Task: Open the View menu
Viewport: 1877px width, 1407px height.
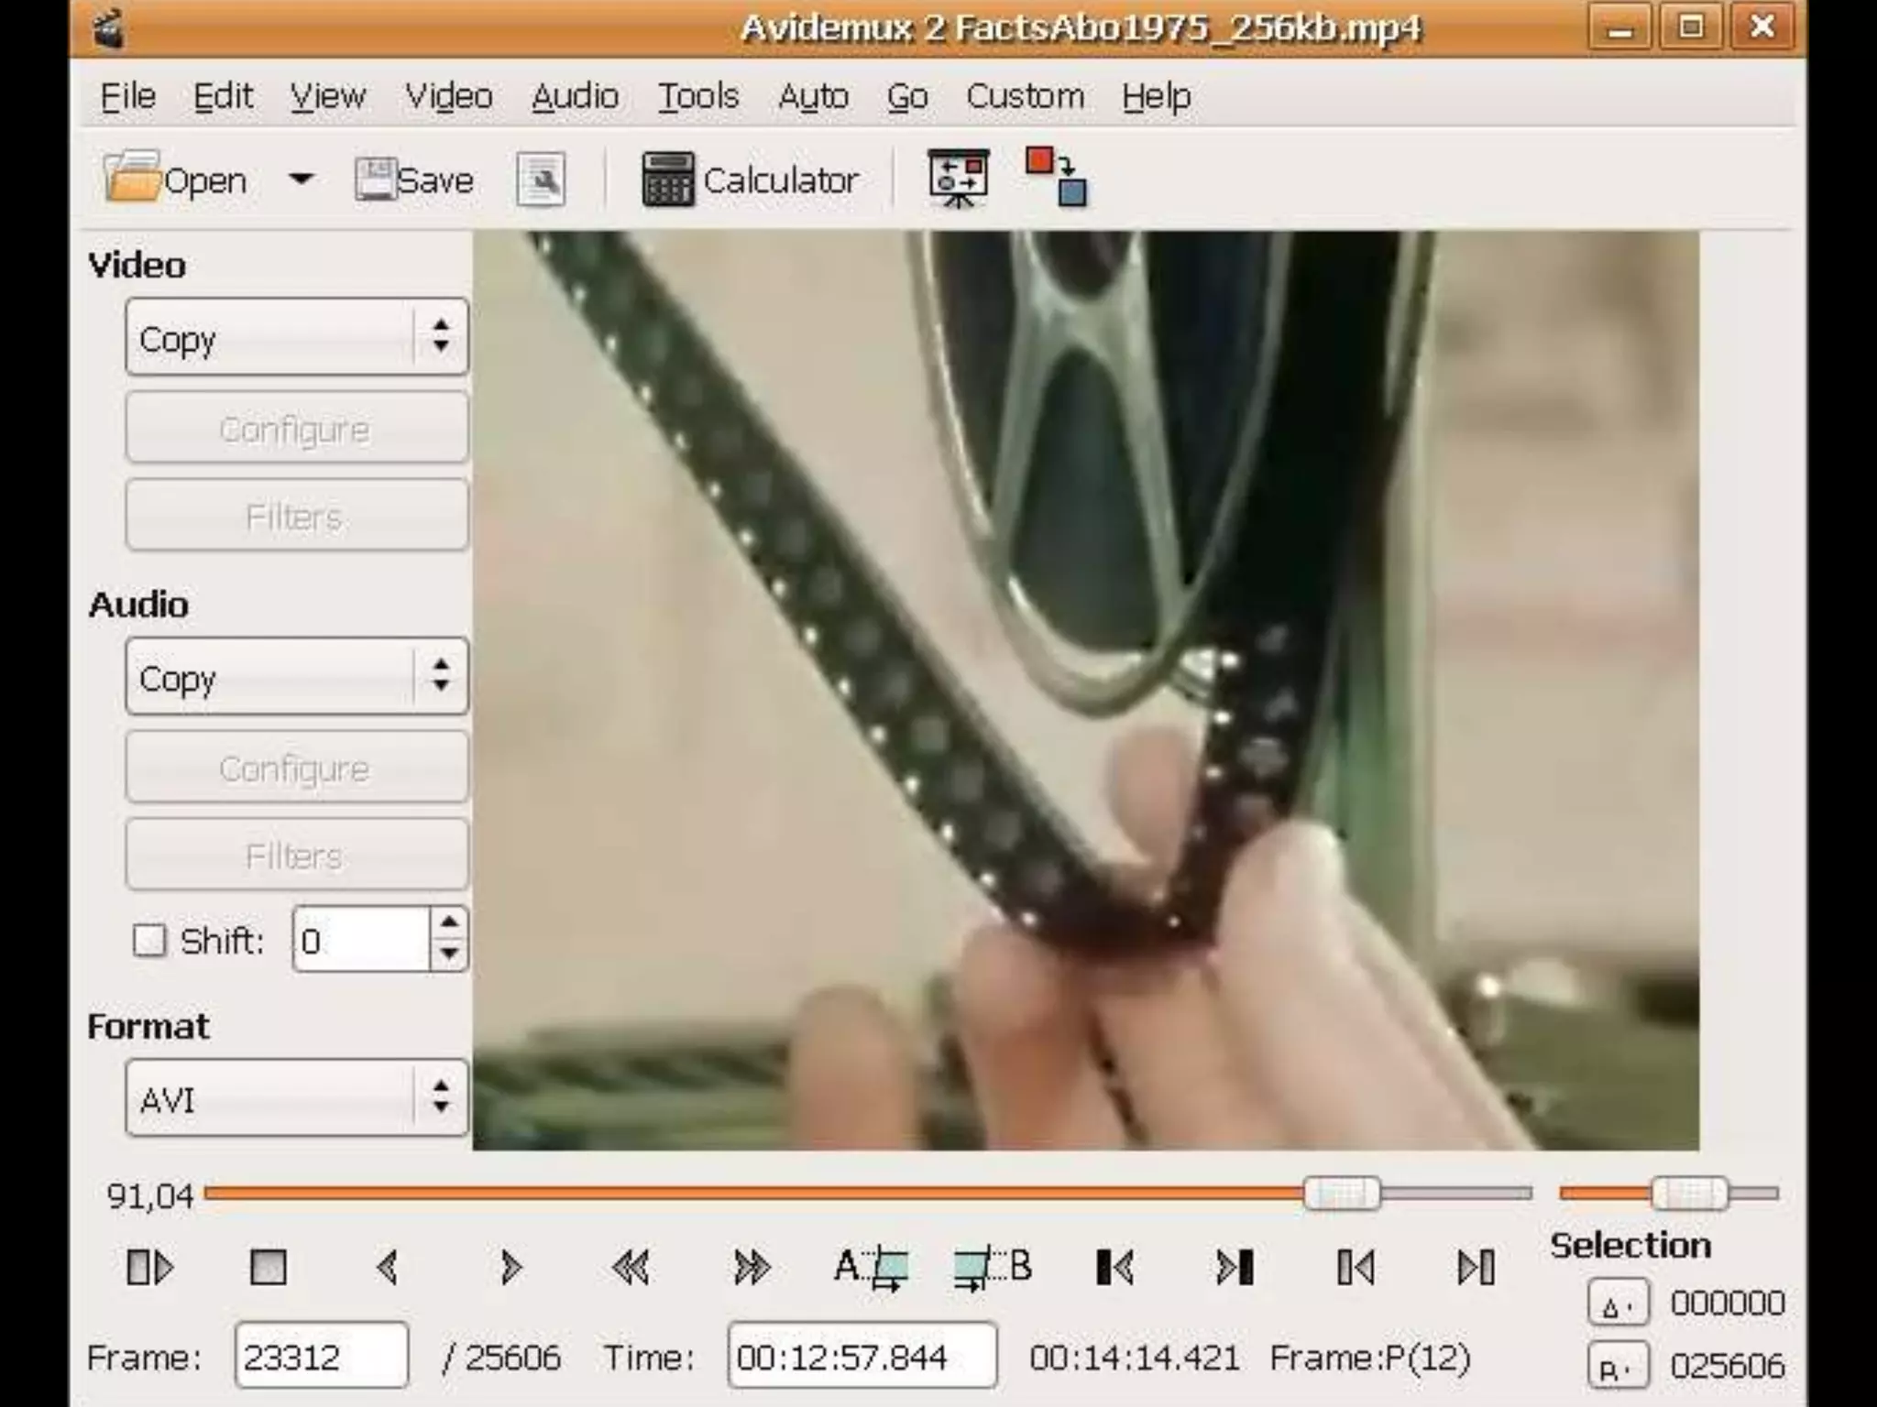Action: pos(328,95)
